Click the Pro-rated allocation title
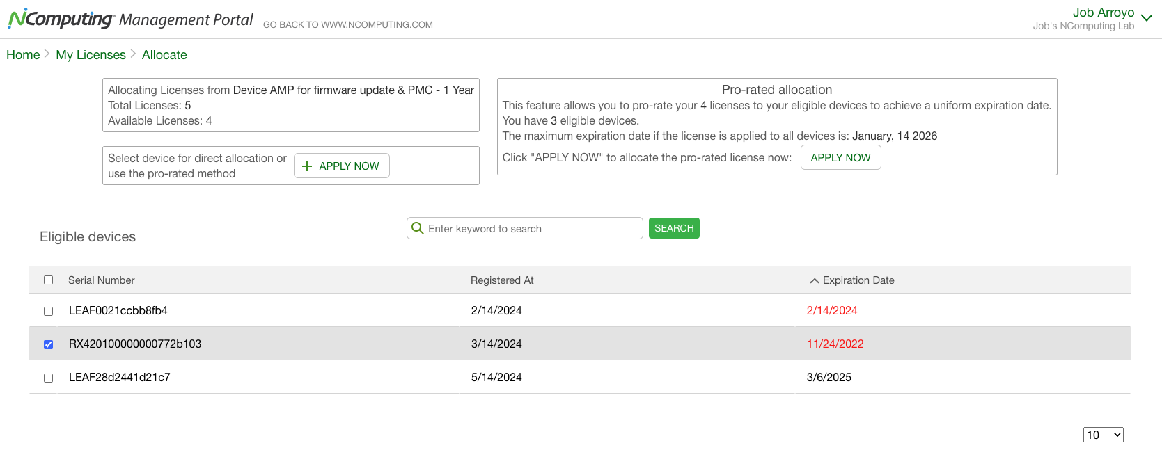 coord(777,90)
